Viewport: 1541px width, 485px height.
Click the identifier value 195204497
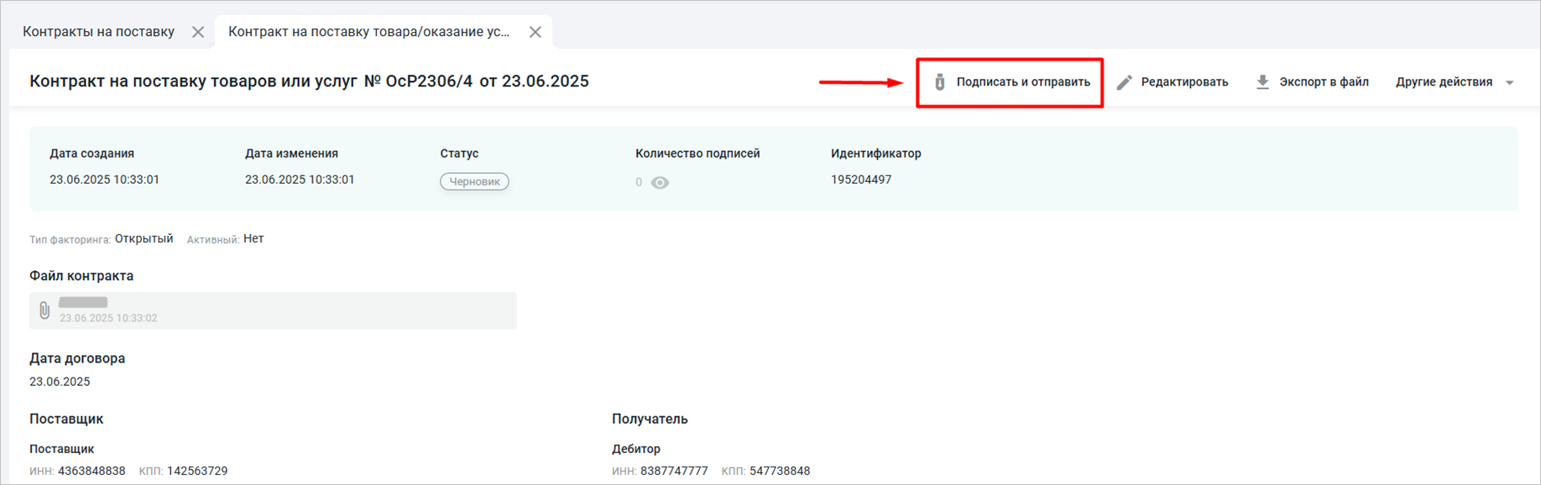[861, 180]
